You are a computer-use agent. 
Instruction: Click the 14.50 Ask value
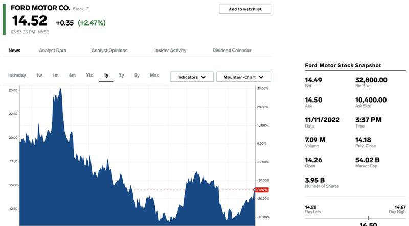[313, 100]
